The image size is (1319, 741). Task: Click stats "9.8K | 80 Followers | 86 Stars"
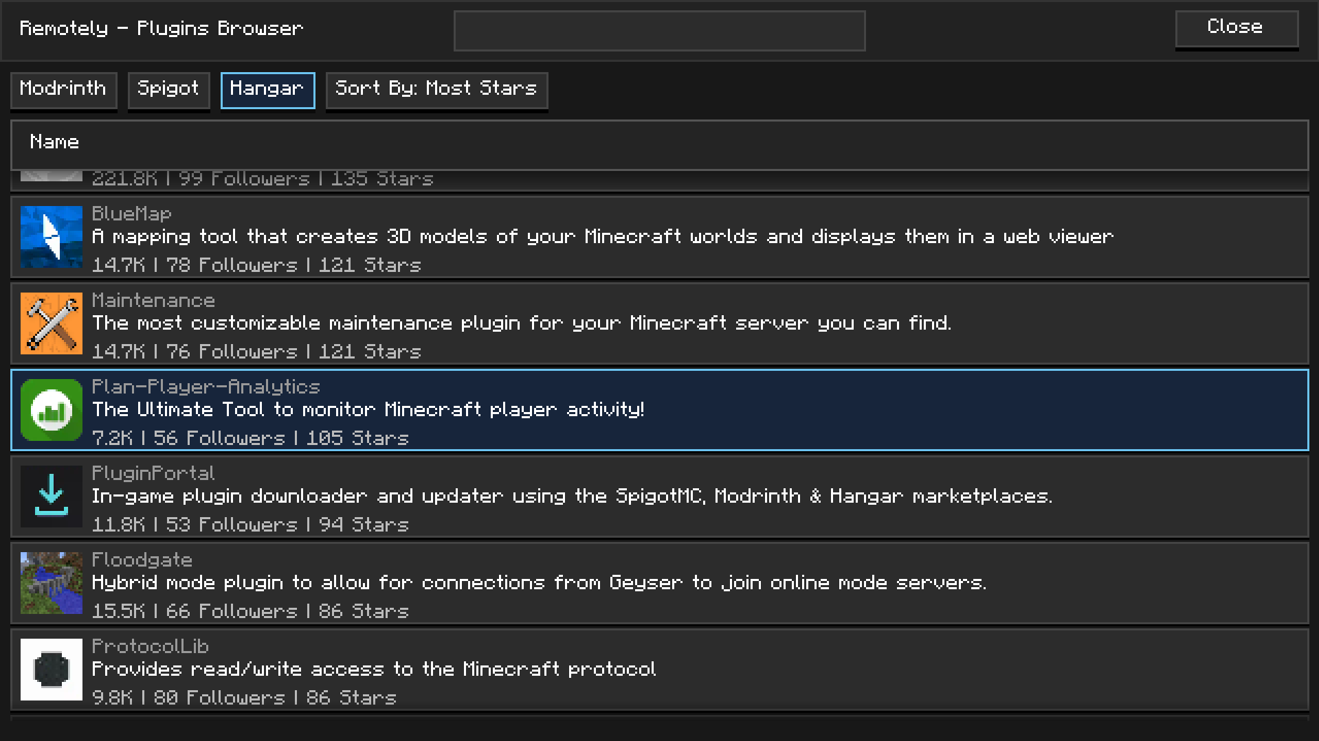click(x=244, y=698)
